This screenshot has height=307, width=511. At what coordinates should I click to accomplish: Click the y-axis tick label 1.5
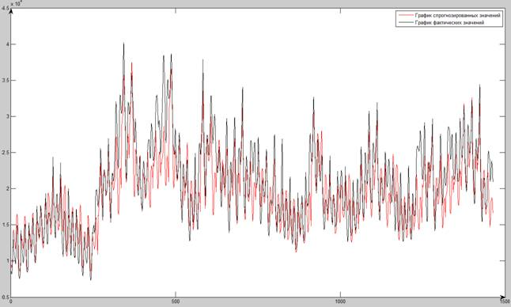[x=6, y=225]
